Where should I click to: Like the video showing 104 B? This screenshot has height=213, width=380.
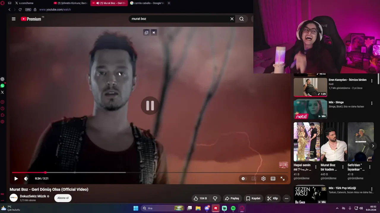[200, 198]
